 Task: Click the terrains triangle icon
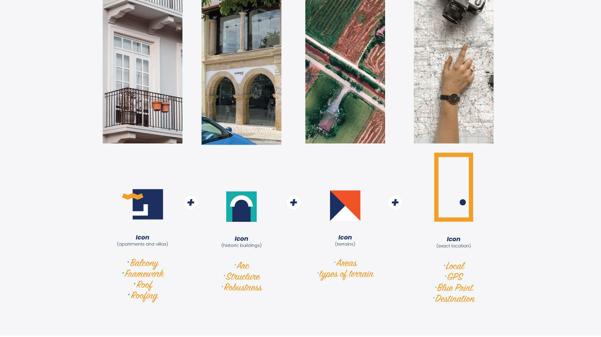tap(345, 206)
